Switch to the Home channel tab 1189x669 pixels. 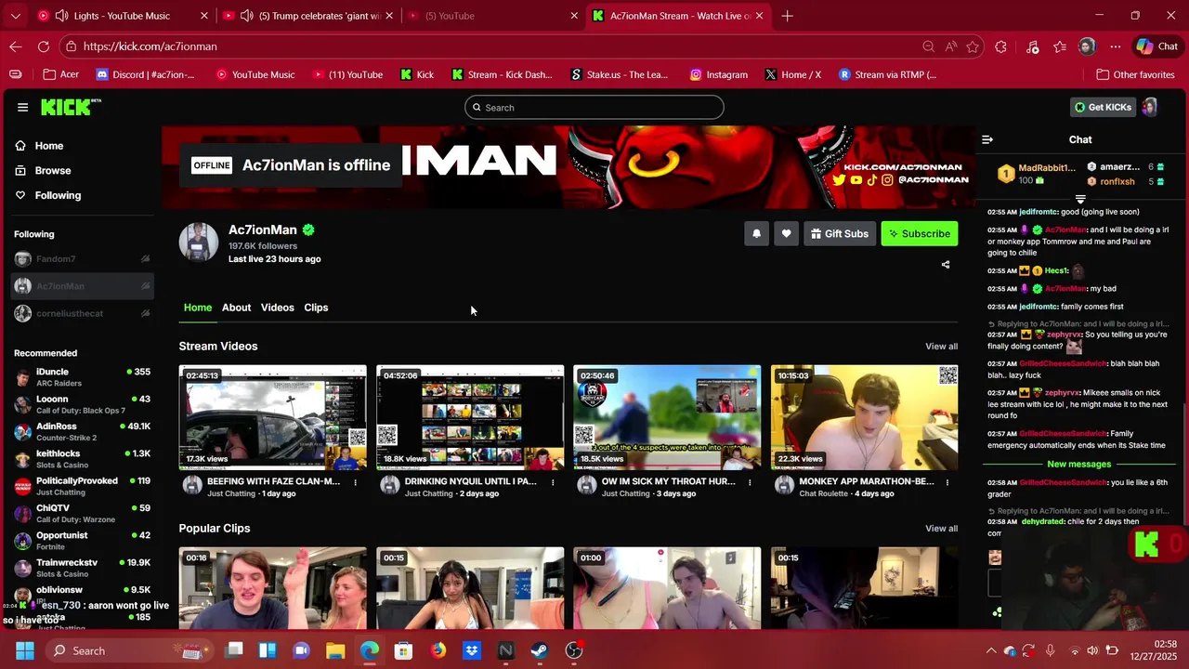pyautogui.click(x=198, y=308)
